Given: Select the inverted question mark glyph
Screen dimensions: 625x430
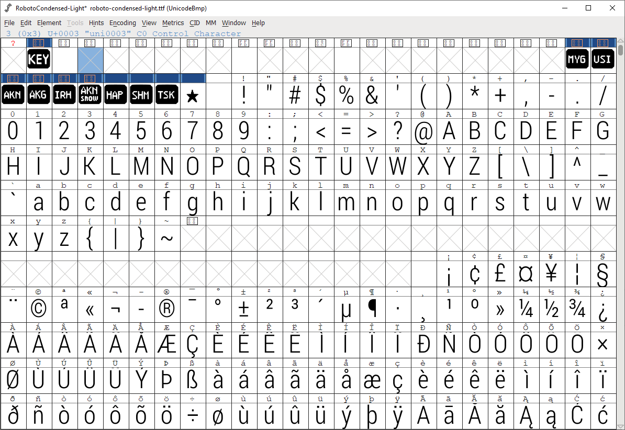Looking at the screenshot, I should pos(602,309).
